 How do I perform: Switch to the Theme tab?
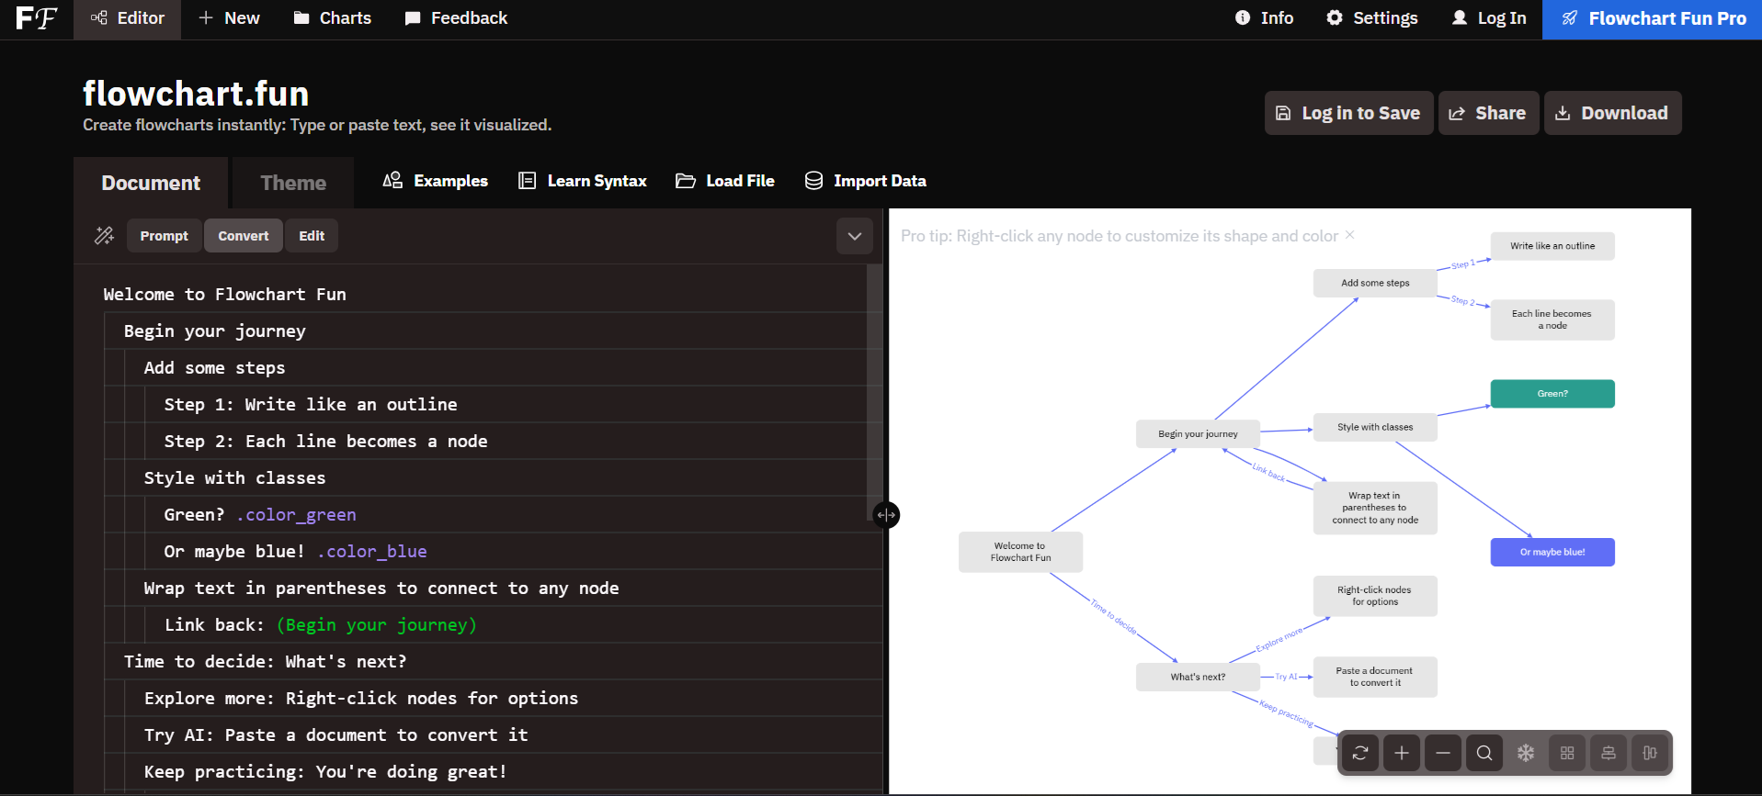pos(293,183)
